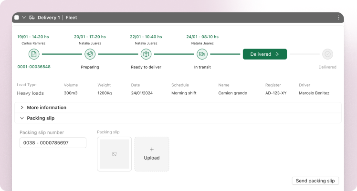Image resolution: width=357 pixels, height=191 pixels.
Task: Click the Delivery 1 title text
Action: [49, 18]
